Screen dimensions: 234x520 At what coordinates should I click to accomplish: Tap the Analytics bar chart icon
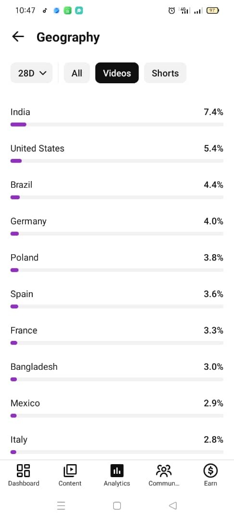(x=117, y=470)
